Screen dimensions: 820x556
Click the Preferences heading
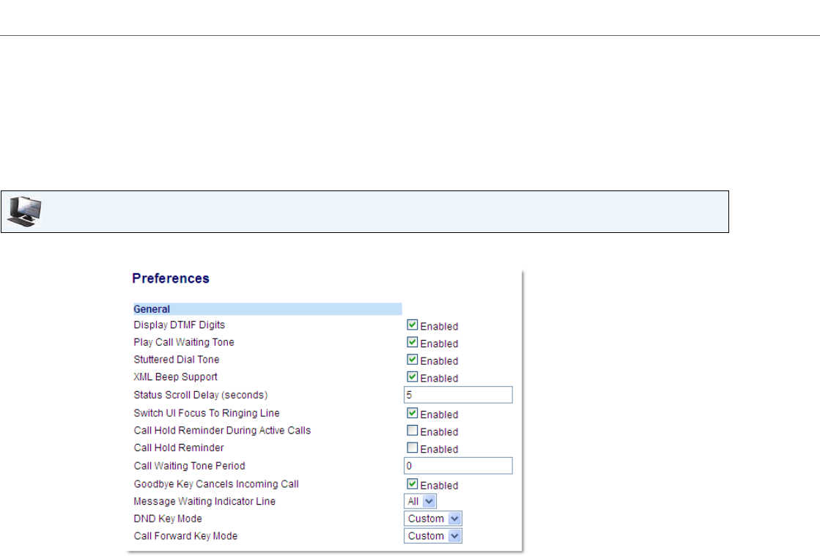pyautogui.click(x=171, y=278)
